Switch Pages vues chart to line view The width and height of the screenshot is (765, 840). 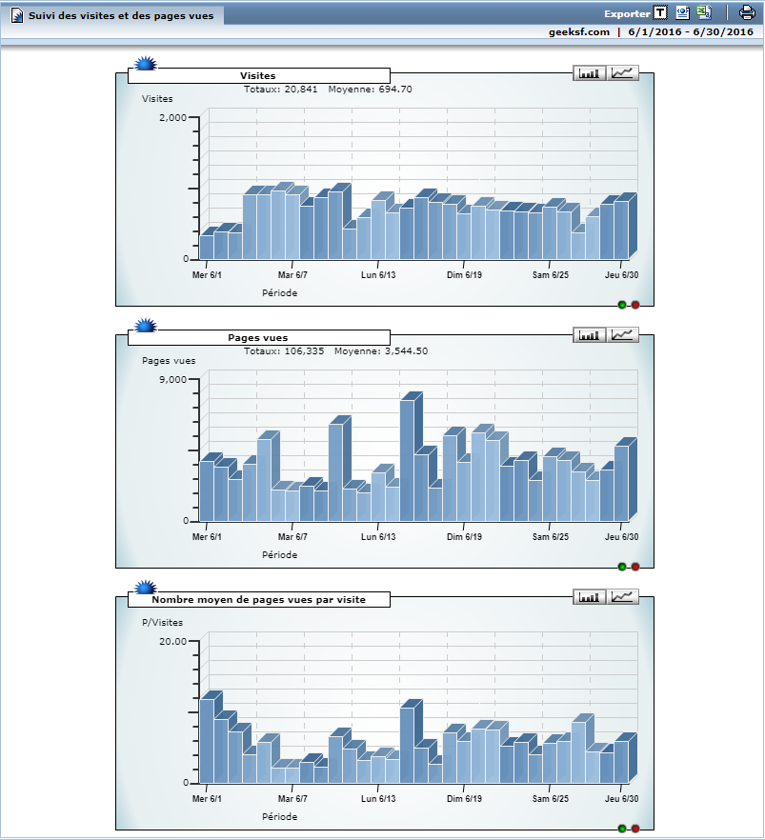click(x=622, y=335)
